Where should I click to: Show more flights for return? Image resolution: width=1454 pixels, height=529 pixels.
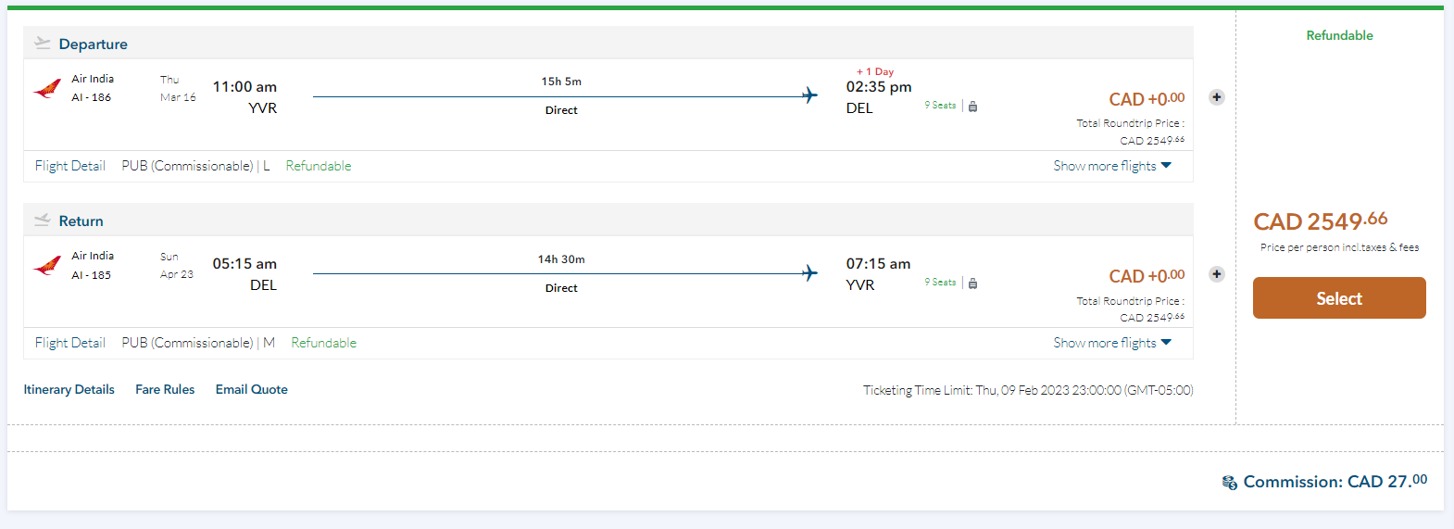[x=1112, y=343]
